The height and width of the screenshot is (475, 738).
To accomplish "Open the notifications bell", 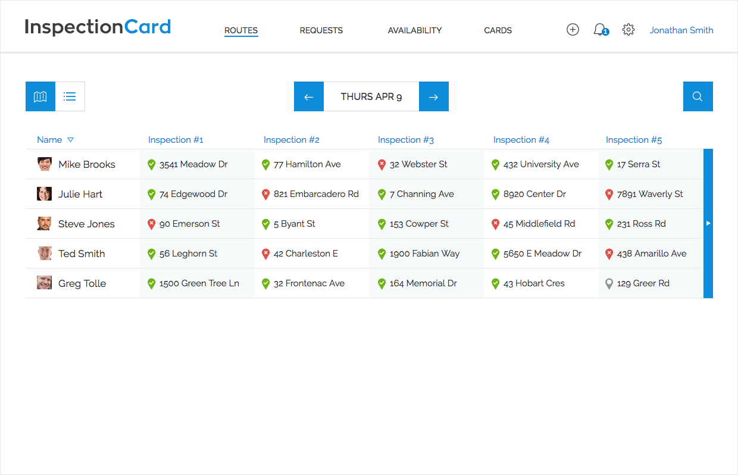I will pos(600,30).
